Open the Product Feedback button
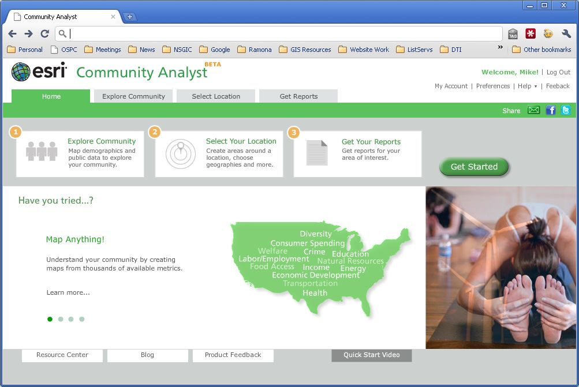Image resolution: width=579 pixels, height=387 pixels. tap(233, 355)
